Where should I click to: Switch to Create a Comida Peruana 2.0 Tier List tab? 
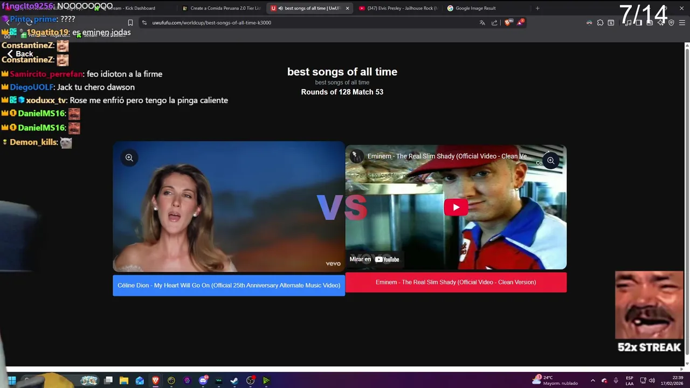(x=222, y=8)
